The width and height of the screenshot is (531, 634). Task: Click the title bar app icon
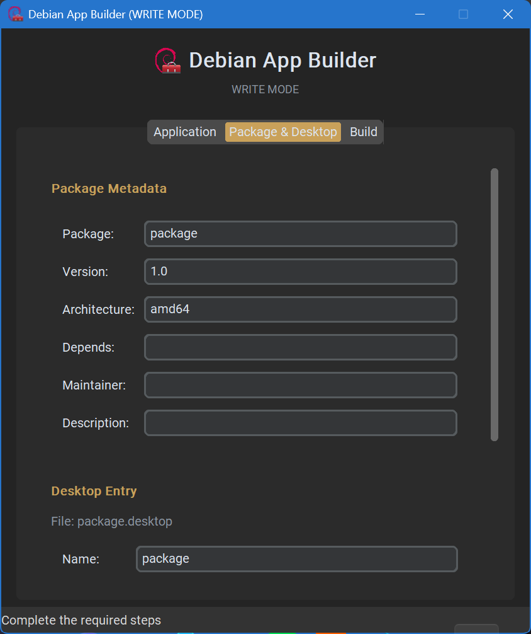(15, 14)
